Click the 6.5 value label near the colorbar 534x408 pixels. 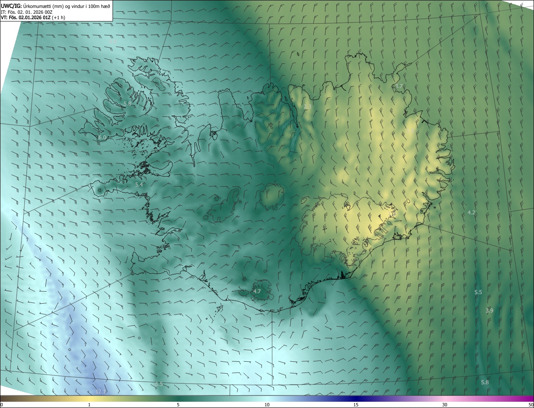[x=159, y=384]
